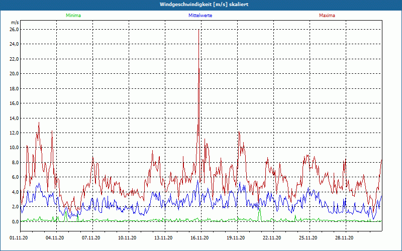The image size is (402, 251).
Task: Click the 25.11.20 date axis label
Action: click(308, 238)
